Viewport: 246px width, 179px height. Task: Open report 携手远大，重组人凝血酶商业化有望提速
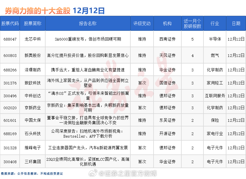coord(88,70)
